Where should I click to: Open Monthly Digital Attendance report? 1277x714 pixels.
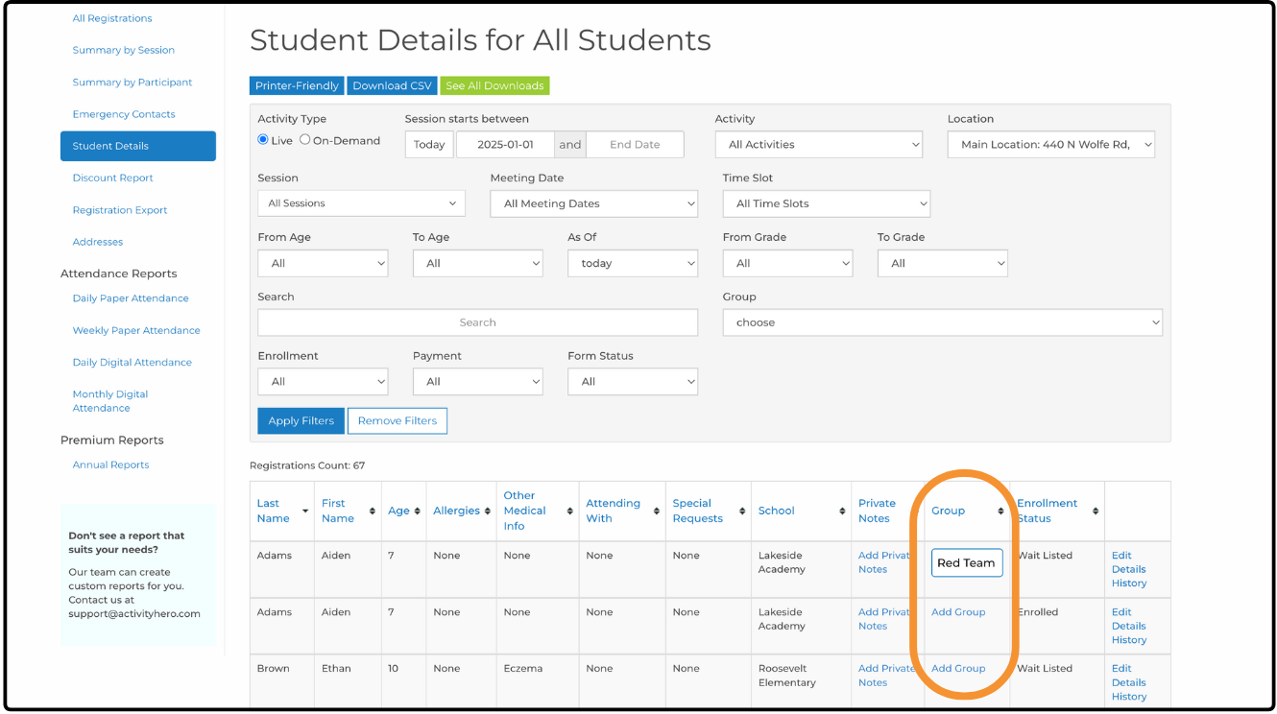click(x=110, y=401)
